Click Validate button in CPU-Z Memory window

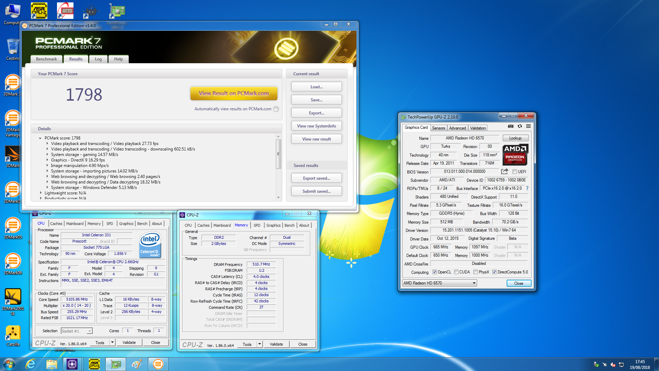coord(276,344)
